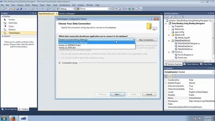Select TableAdapter in the Toolbox
Image resolution: width=215 pixels, height=121 pixels.
click(14, 33)
